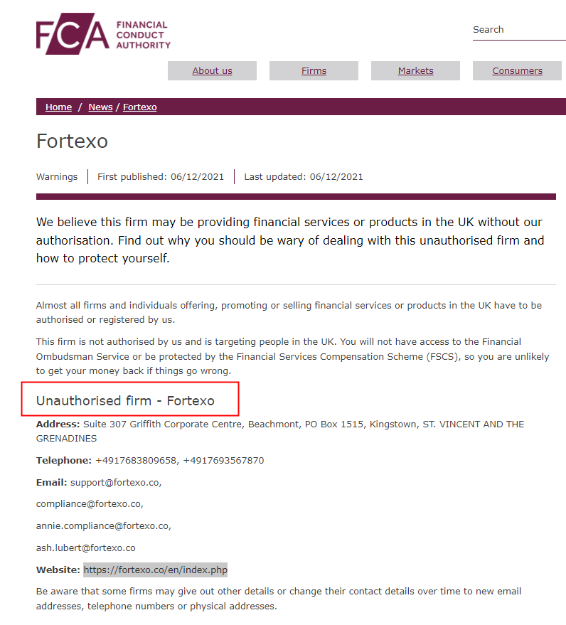This screenshot has width=566, height=625.
Task: Click the large Fortexo page title
Action: (x=72, y=141)
